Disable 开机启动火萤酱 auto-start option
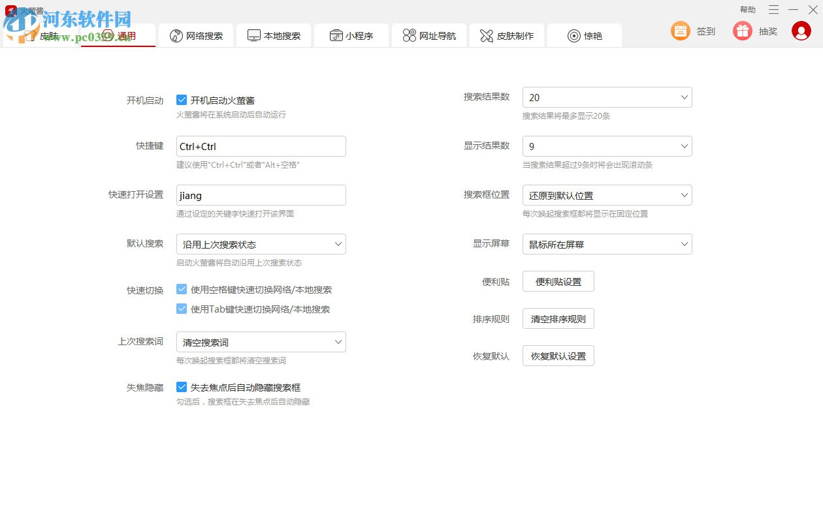 [x=182, y=100]
